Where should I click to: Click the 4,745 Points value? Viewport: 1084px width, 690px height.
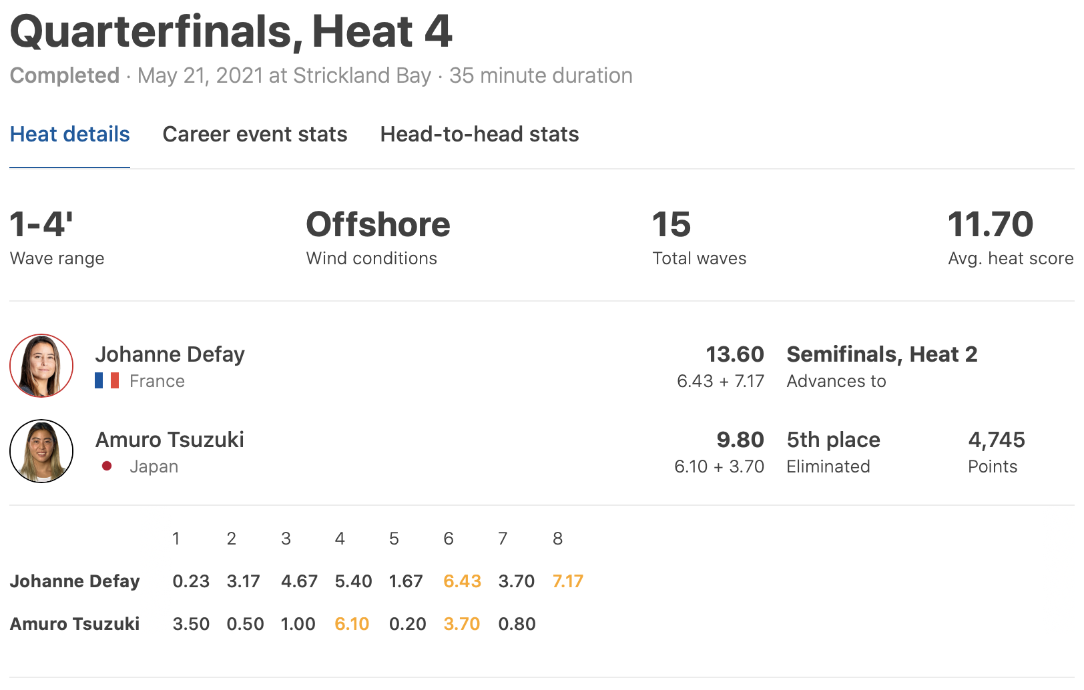[997, 440]
